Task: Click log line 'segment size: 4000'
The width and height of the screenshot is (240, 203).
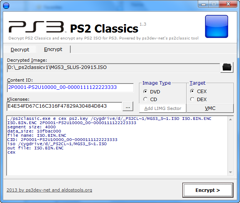Action: [31, 127]
